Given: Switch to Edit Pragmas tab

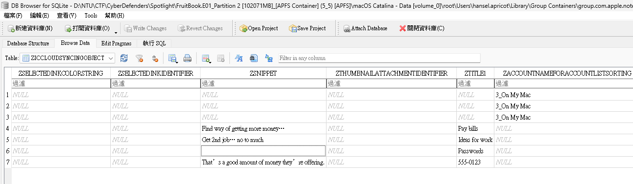Looking at the screenshot, I should (x=116, y=43).
